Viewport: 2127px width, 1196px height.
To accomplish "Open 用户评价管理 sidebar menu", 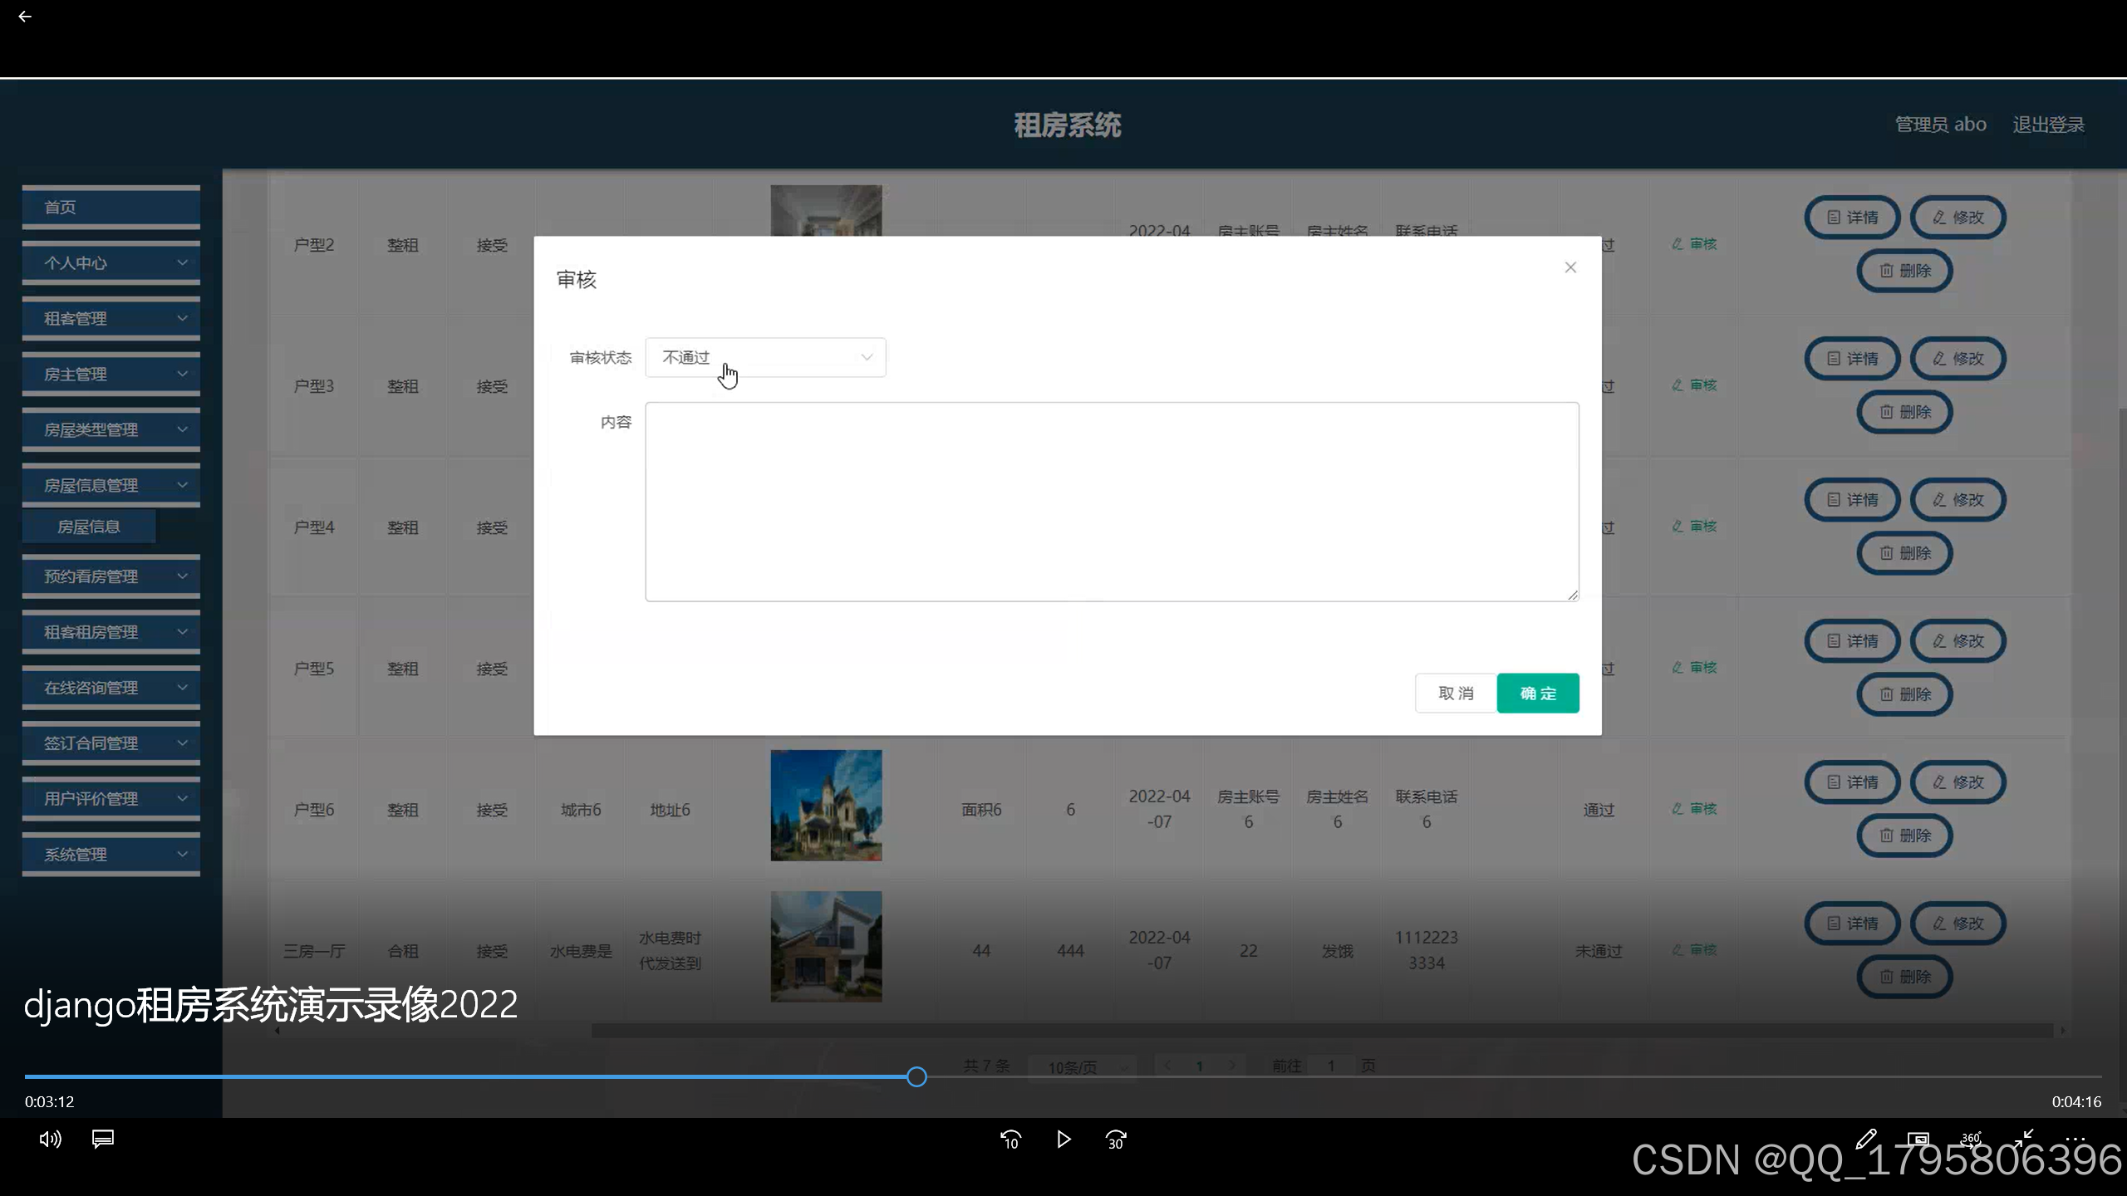I will click(111, 799).
